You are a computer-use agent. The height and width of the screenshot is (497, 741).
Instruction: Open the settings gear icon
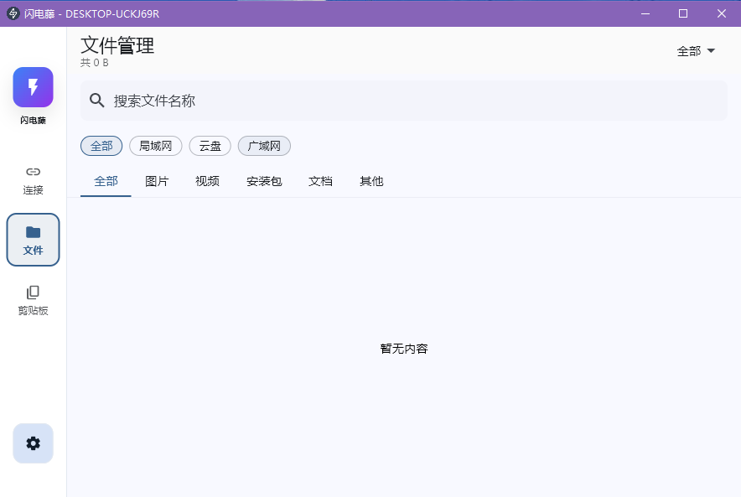pos(33,443)
